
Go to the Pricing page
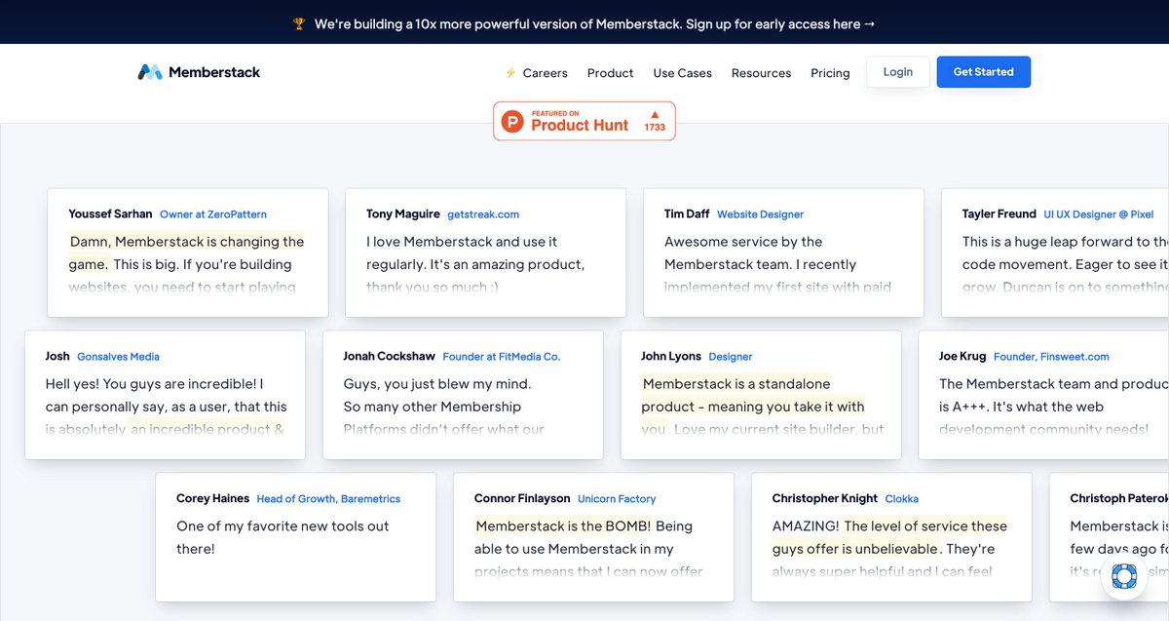830,73
